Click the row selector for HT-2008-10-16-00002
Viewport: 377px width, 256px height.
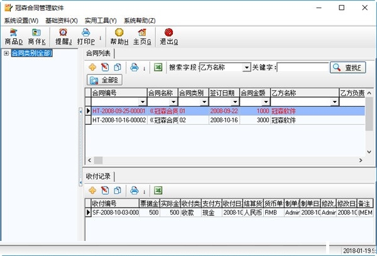pyautogui.click(x=88, y=120)
